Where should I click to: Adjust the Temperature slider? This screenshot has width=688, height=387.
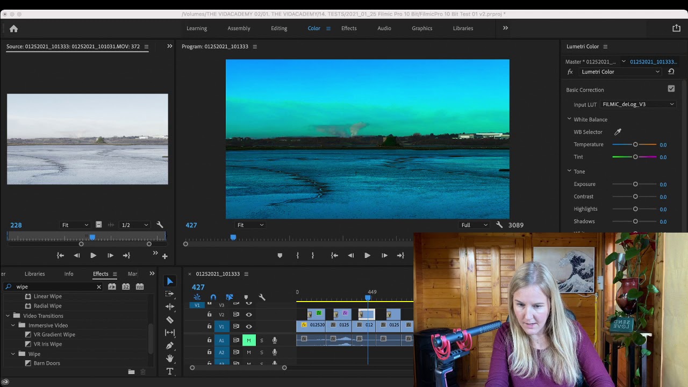635,145
